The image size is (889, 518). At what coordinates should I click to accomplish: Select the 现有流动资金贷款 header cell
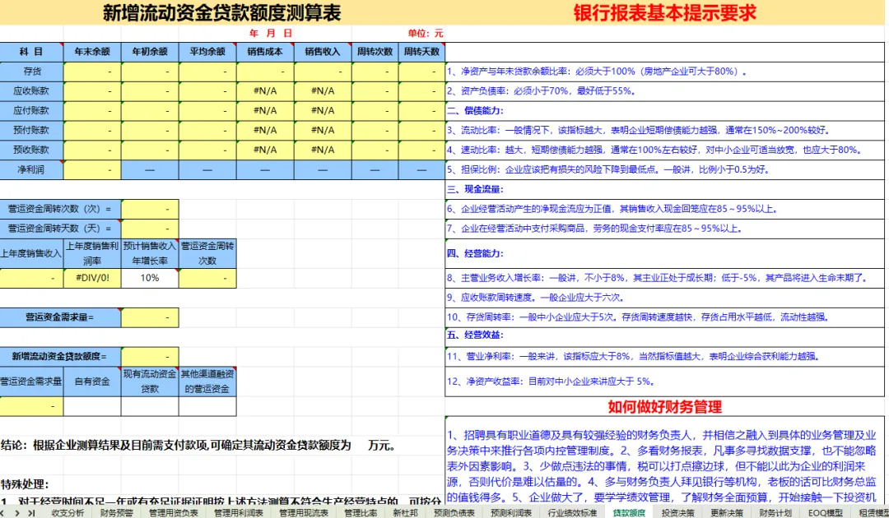click(x=150, y=382)
